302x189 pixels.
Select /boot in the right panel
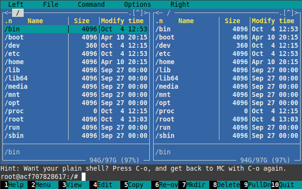click(227, 37)
